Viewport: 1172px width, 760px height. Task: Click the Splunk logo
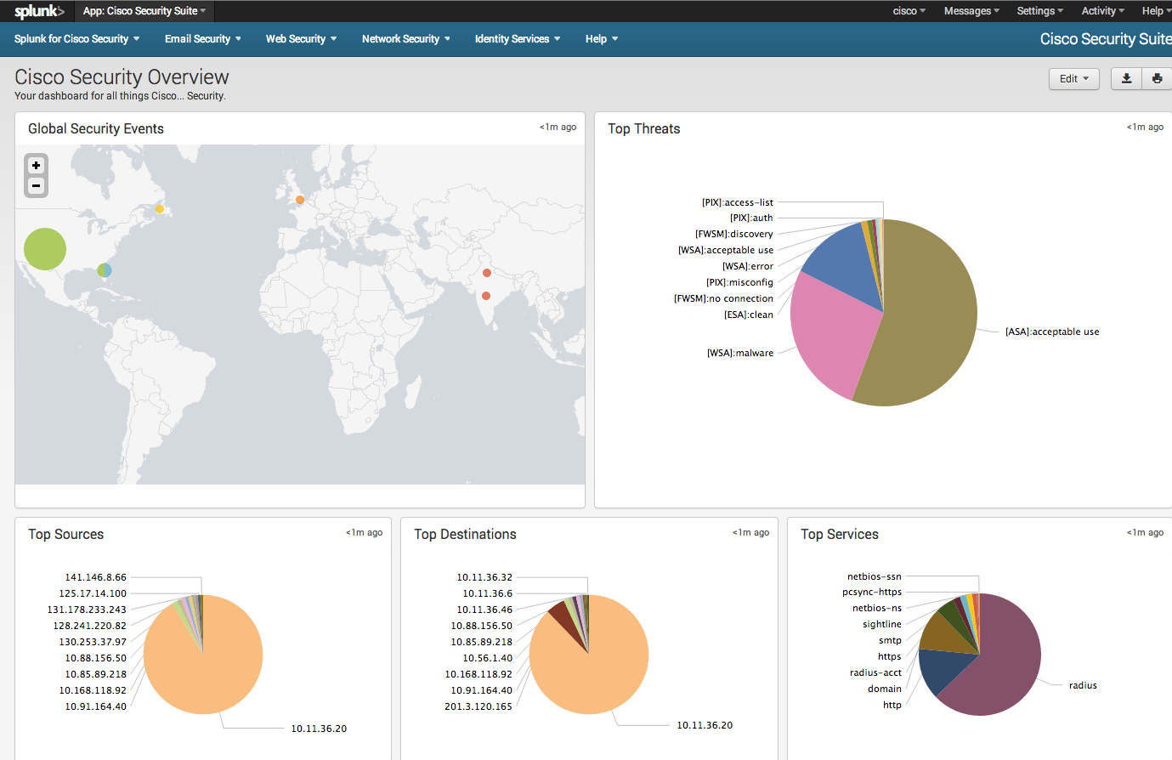[x=38, y=11]
